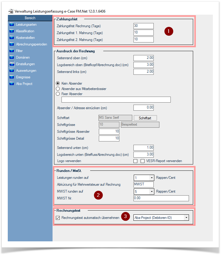The height and width of the screenshot is (256, 223).
Task: Click the folder icon beside Domänen
Action: (x=12, y=57)
